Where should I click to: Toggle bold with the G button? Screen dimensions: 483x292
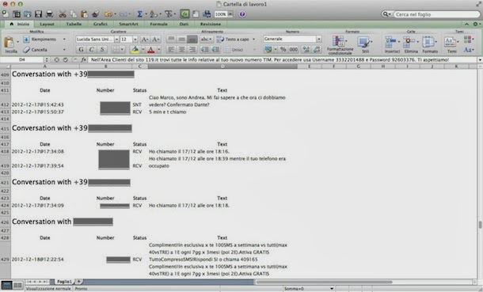point(81,49)
